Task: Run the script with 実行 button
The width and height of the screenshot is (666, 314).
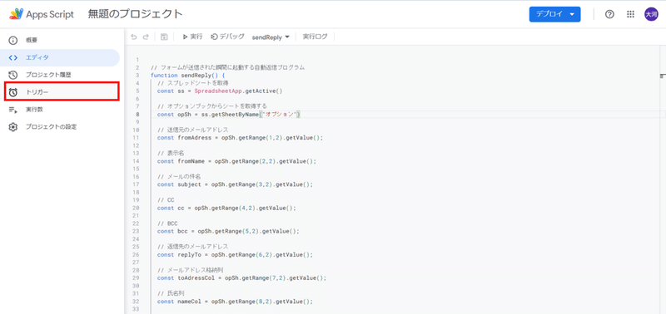Action: tap(192, 37)
